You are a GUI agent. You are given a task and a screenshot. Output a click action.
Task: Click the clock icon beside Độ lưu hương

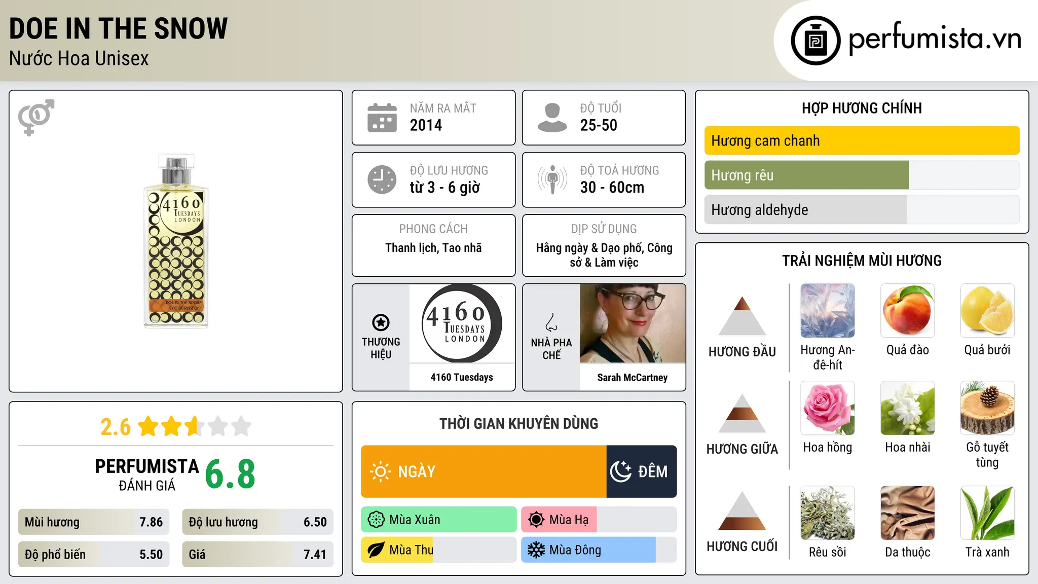pos(382,179)
